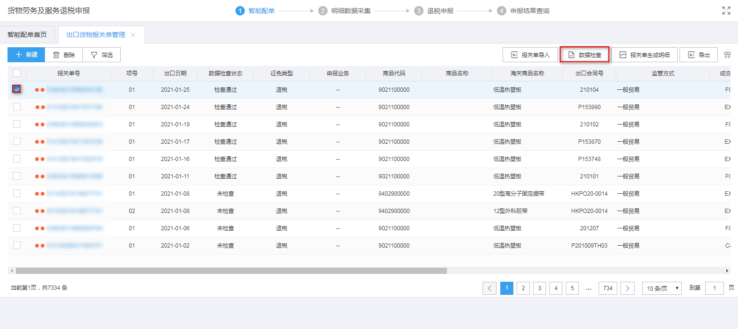Click the 新建 plus button
Screen dimensions: 738x329
[26, 55]
